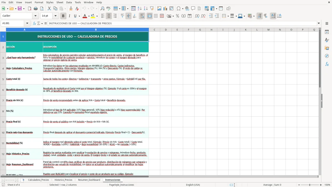Toggle Wrap Text
Viewport: 332px width, 187px height.
(x=142, y=16)
